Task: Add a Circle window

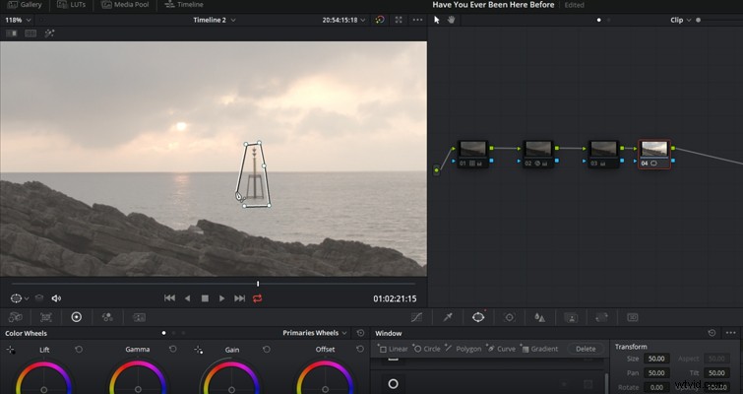Action: click(426, 349)
